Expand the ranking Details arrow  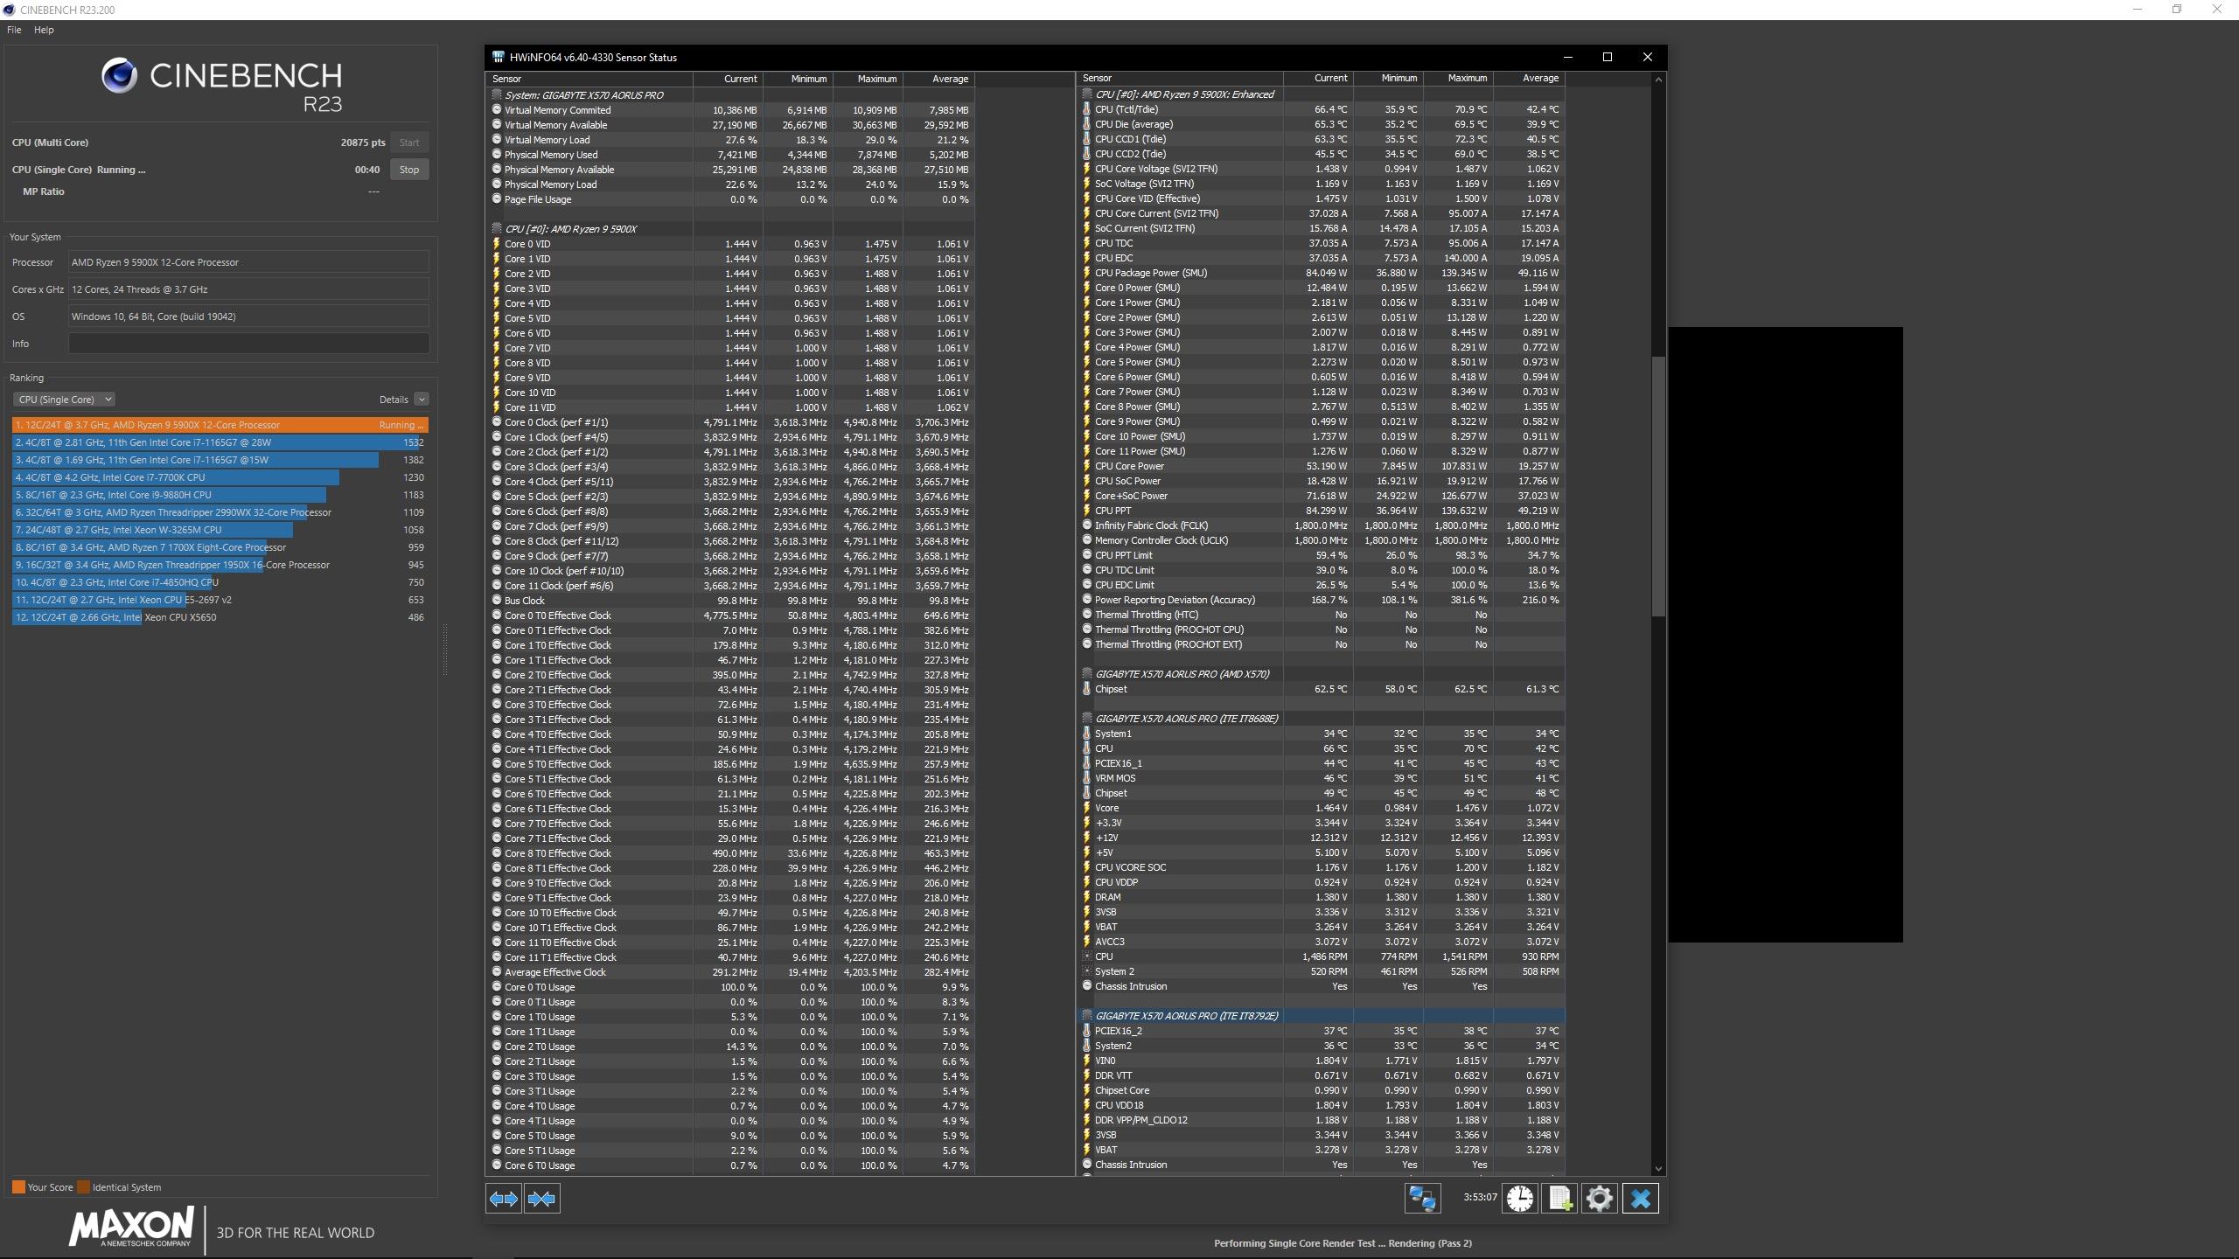(x=422, y=400)
